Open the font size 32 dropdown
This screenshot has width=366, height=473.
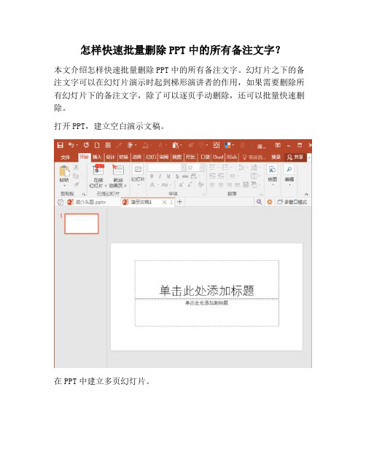201,168
